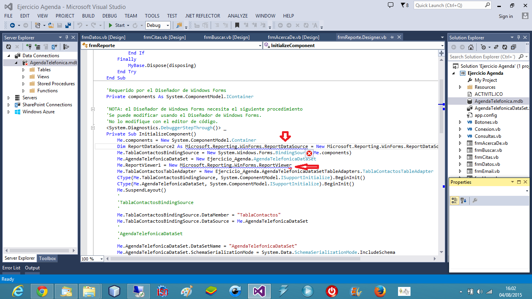This screenshot has height=299, width=532.
Task: Click the Navigate Backward arrow icon
Action: pyautogui.click(x=12, y=25)
